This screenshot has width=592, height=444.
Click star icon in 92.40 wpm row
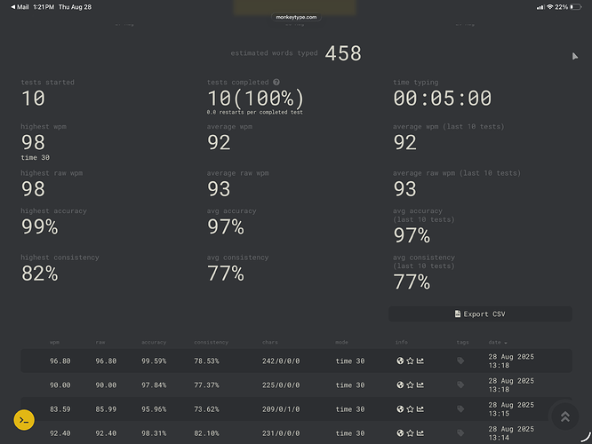point(410,433)
